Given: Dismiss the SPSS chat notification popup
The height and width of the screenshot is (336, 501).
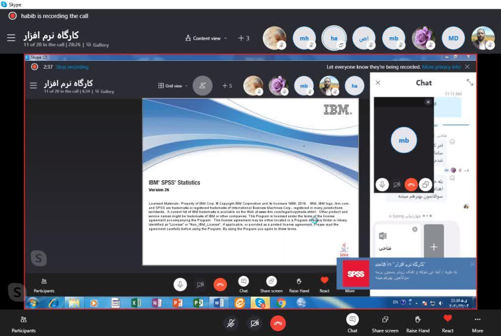Looking at the screenshot, I should coord(472,264).
